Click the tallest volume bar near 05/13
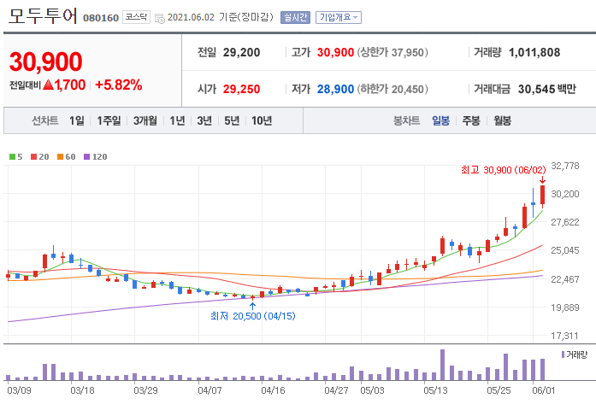This screenshot has width=596, height=410. [442, 365]
